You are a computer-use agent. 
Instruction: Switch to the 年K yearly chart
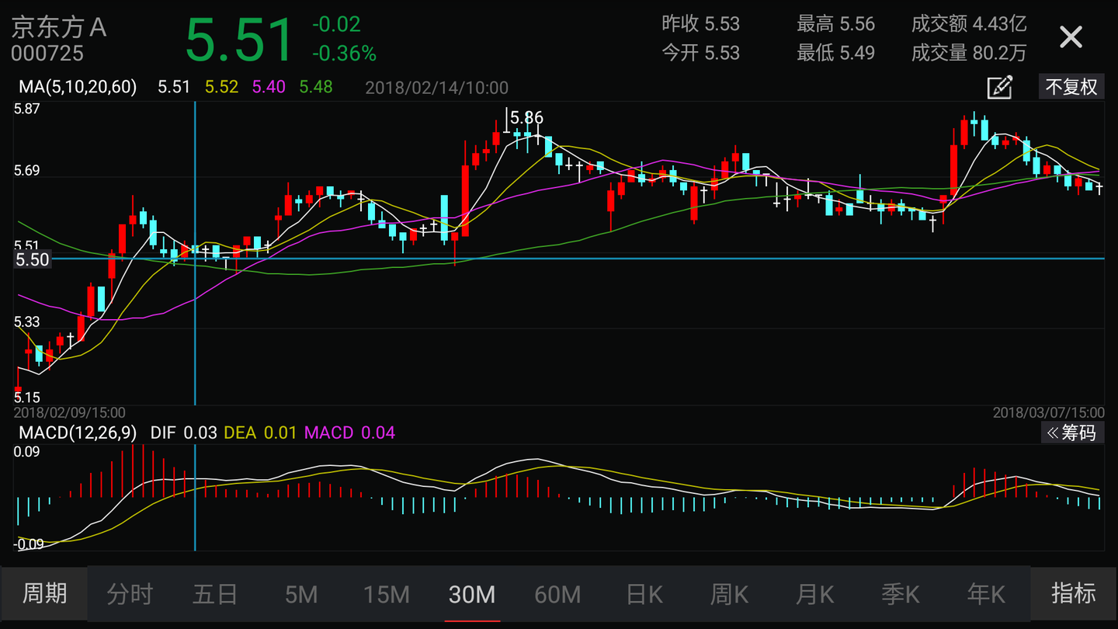pyautogui.click(x=986, y=595)
